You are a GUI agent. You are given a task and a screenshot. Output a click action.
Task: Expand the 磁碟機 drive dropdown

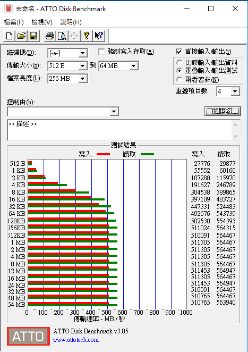(x=82, y=53)
